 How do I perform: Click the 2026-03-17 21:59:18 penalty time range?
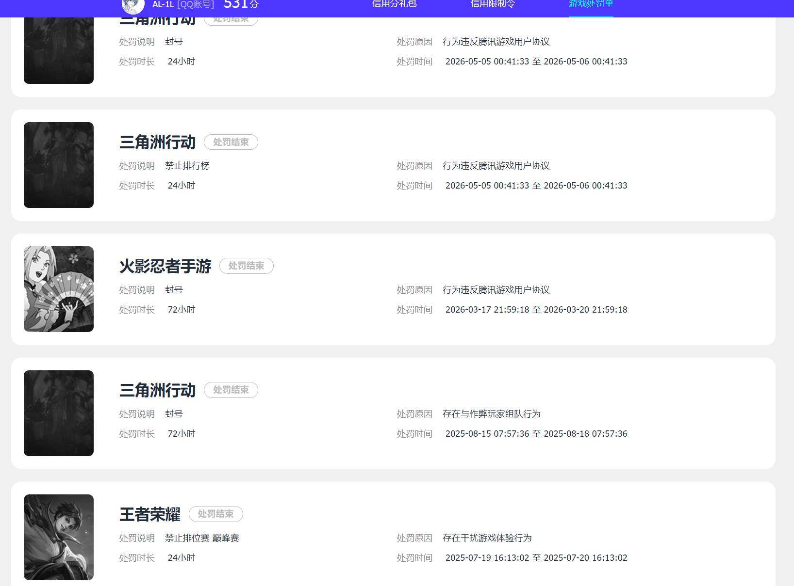click(x=536, y=310)
